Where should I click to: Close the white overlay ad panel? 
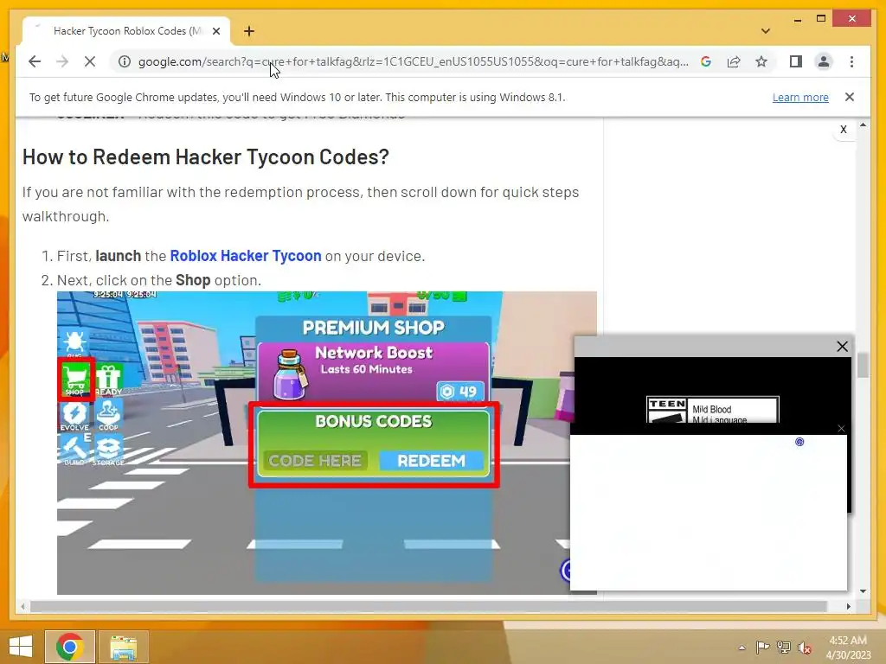841,429
